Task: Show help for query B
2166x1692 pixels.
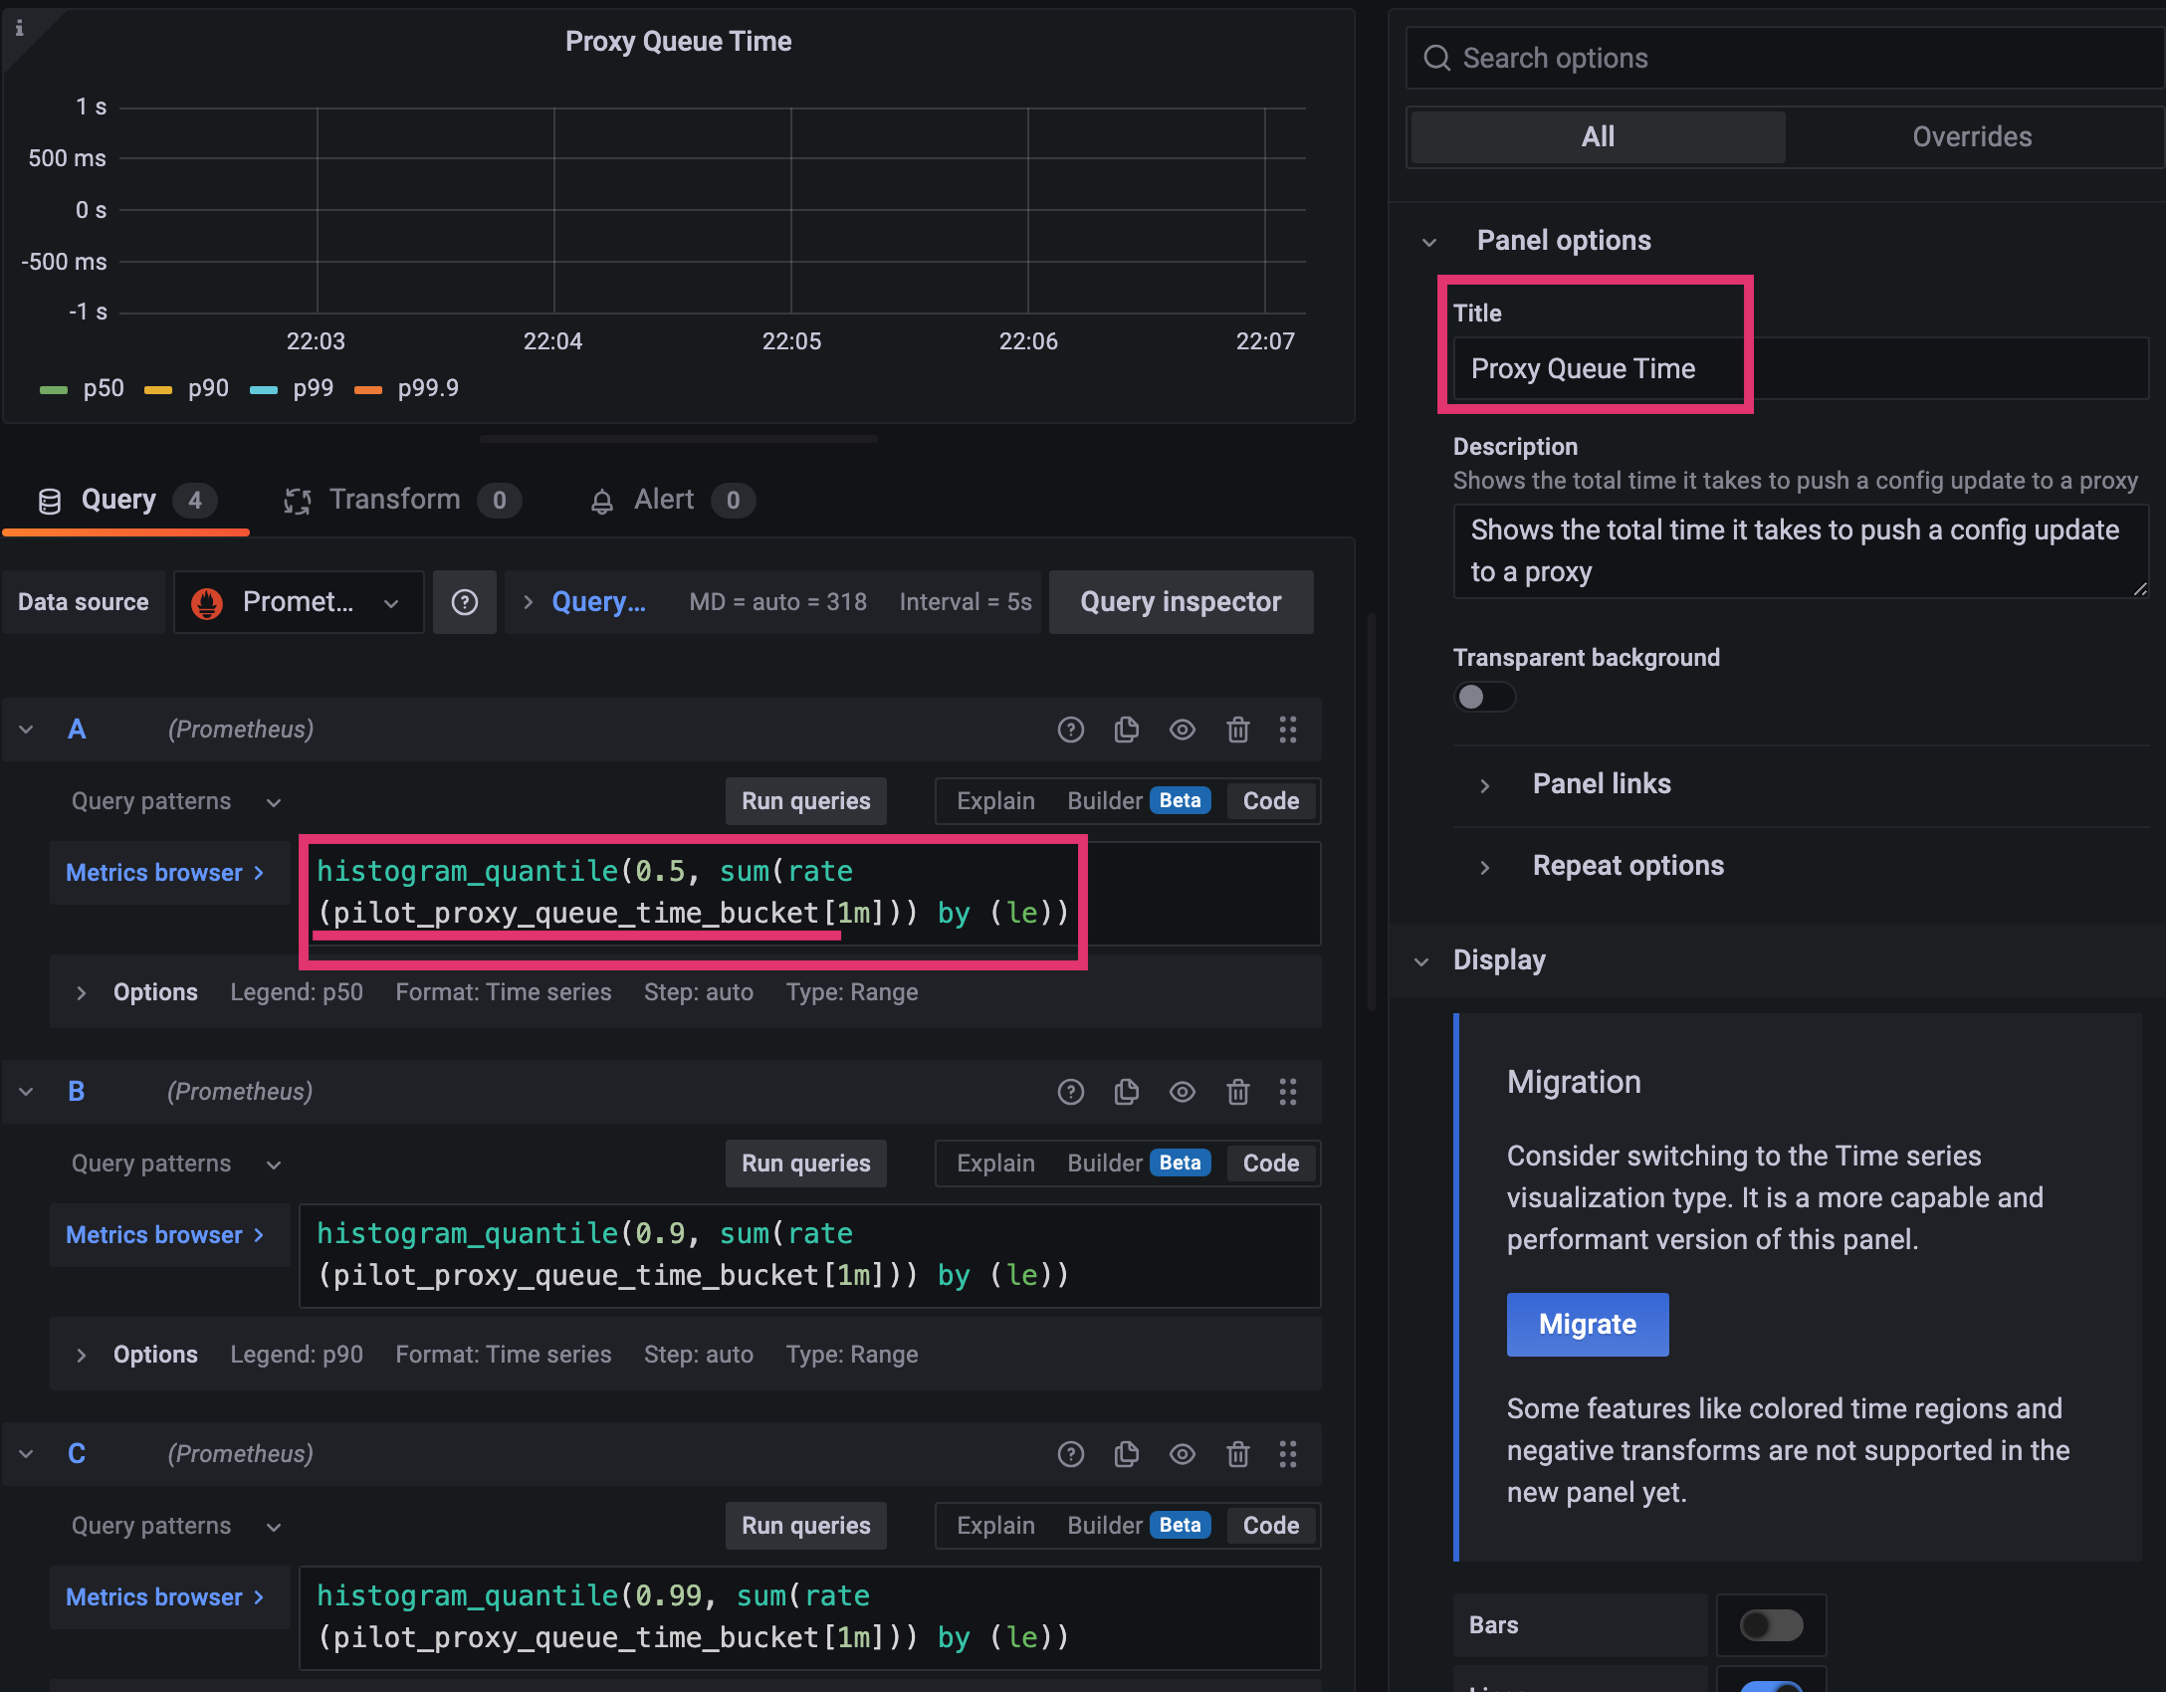Action: (x=1071, y=1092)
